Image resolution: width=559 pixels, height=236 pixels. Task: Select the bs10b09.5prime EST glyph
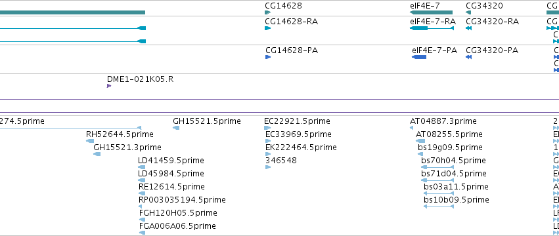pyautogui.click(x=439, y=206)
